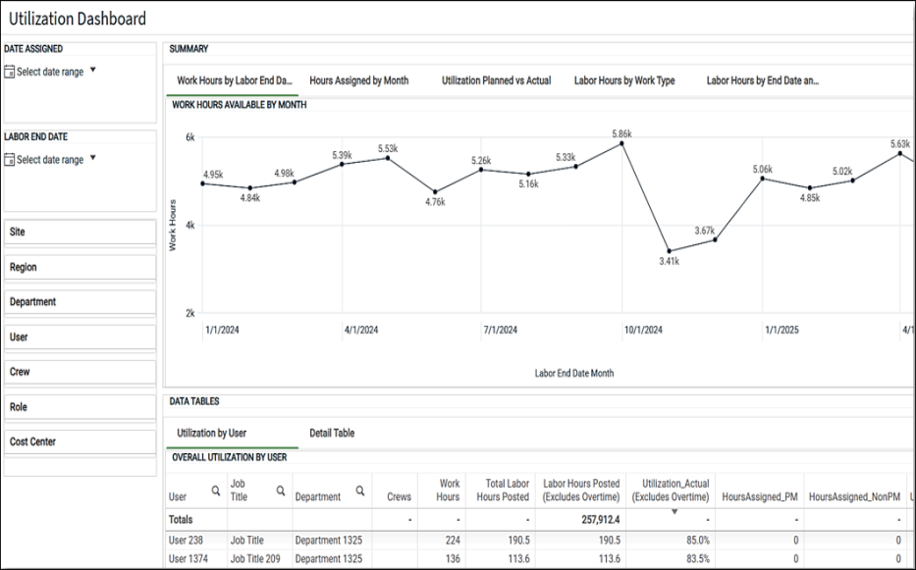Open the Crew filter field
Viewport: 916px width, 570px height.
81,372
